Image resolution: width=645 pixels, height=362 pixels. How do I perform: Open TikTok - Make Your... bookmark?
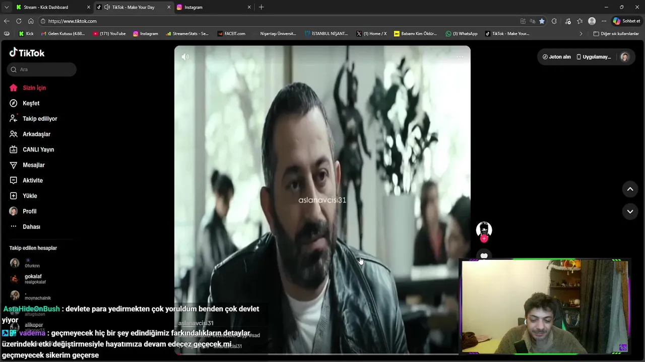coord(507,34)
